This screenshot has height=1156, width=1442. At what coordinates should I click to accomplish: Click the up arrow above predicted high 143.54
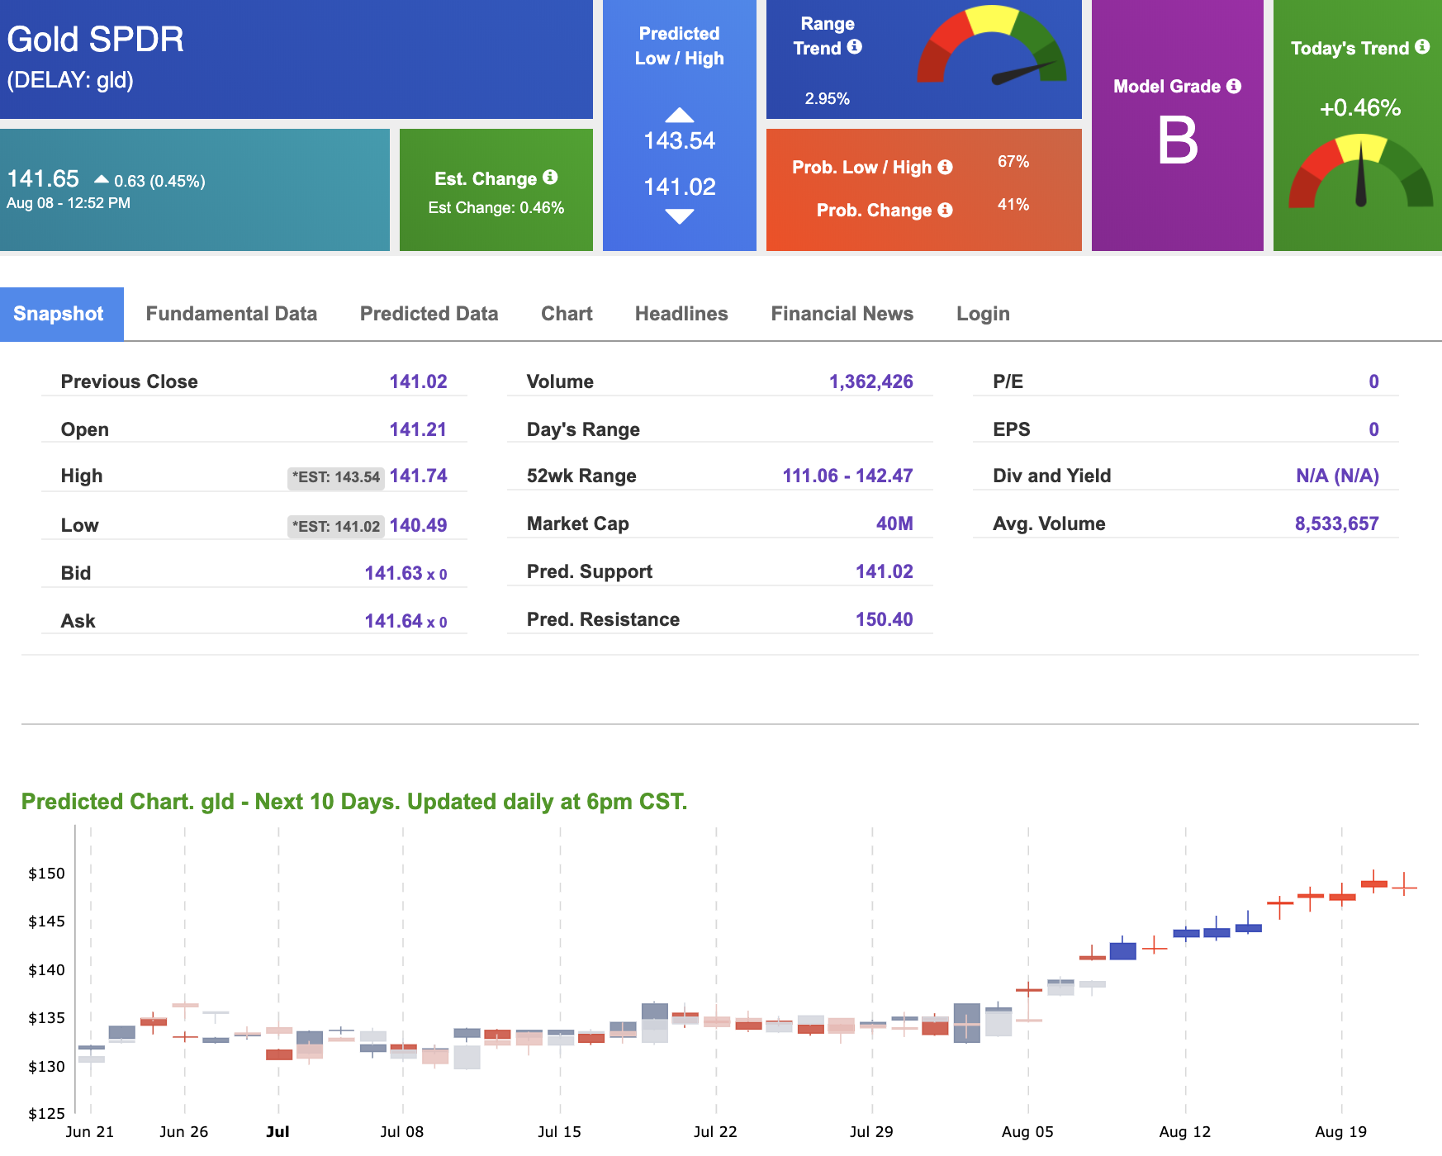pyautogui.click(x=680, y=115)
